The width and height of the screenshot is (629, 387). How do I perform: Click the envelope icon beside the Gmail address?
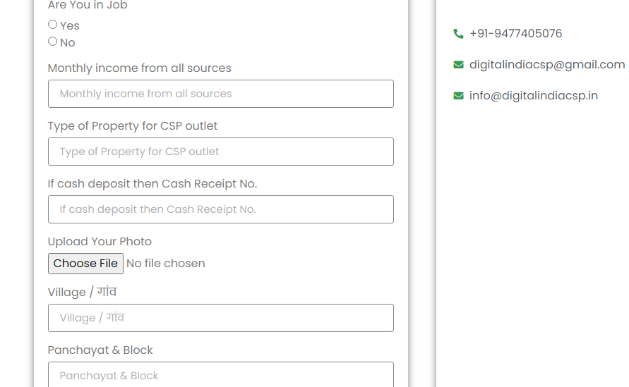tap(458, 65)
